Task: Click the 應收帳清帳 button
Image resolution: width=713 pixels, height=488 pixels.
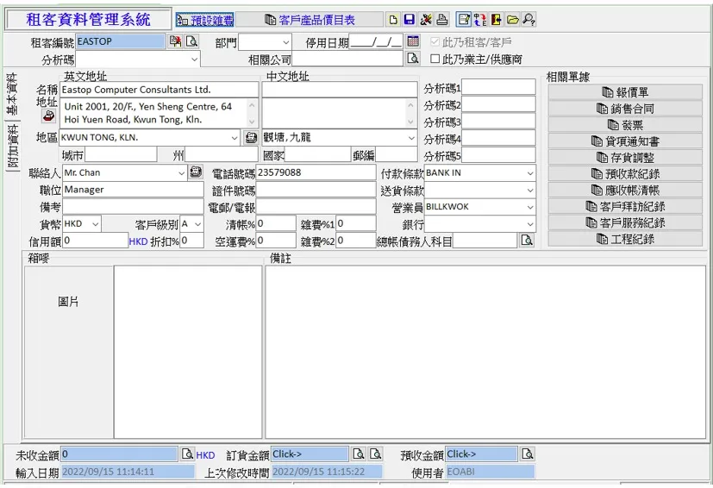Action: tap(625, 191)
